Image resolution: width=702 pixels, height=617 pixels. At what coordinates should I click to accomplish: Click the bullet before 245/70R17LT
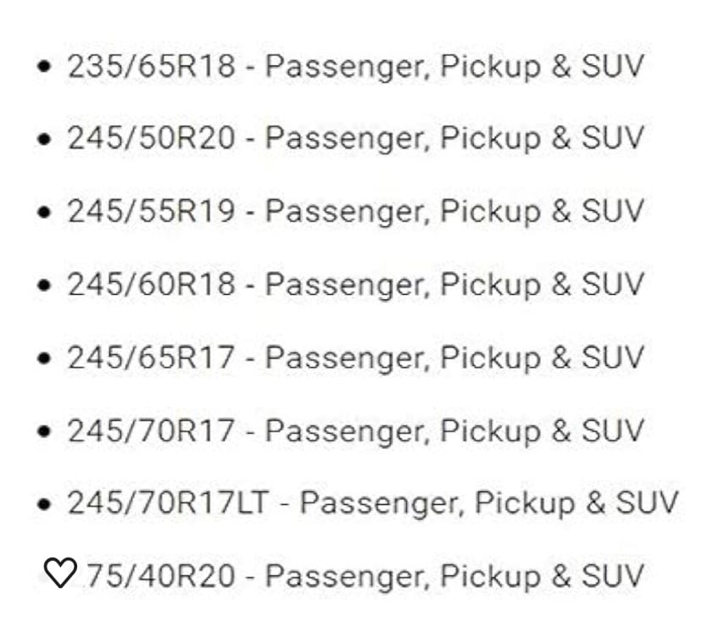(44, 504)
